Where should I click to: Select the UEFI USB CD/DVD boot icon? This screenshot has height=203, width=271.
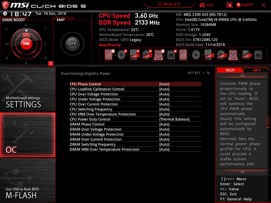pos(147,55)
